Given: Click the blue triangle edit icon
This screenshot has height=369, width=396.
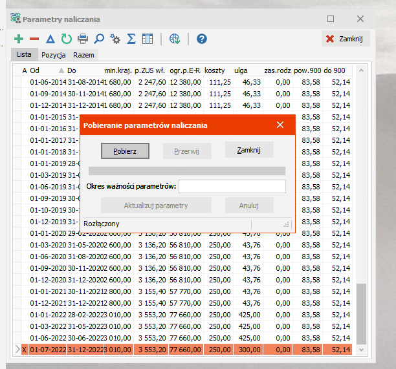Looking at the screenshot, I should coord(50,39).
